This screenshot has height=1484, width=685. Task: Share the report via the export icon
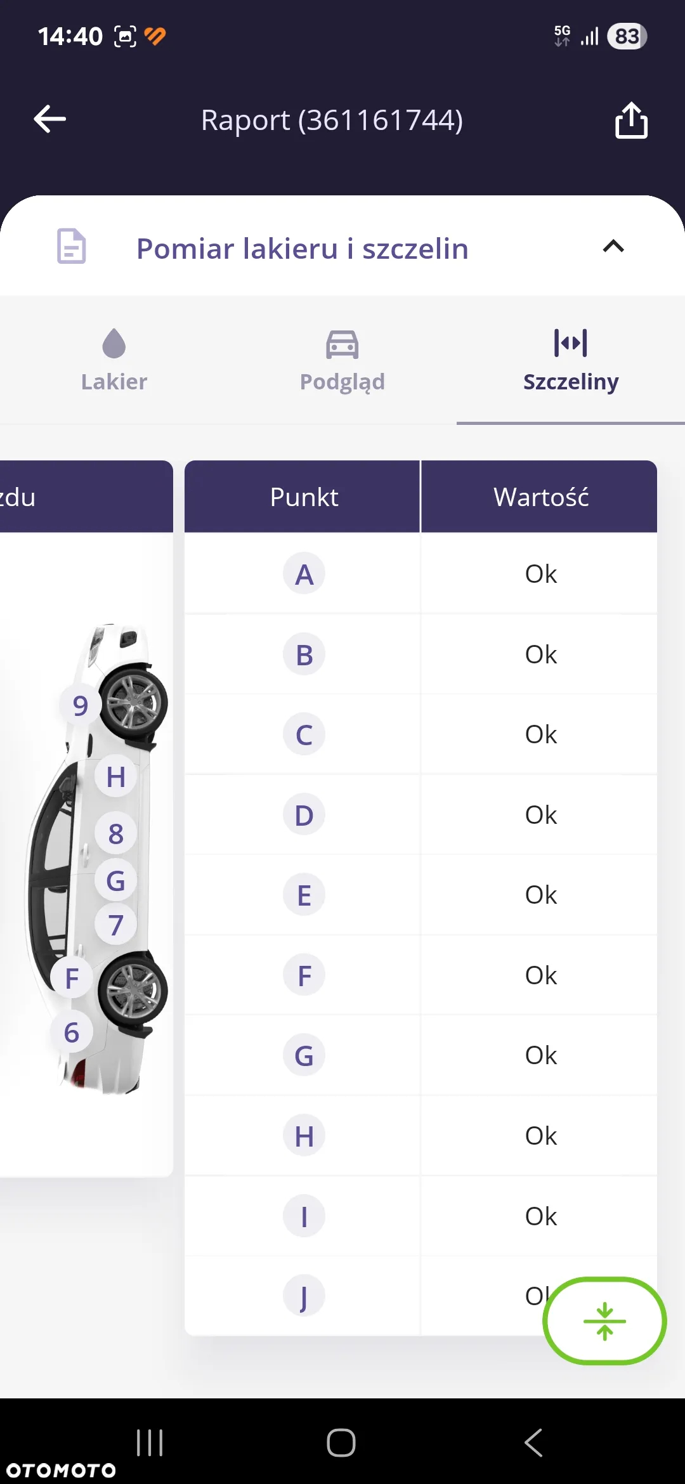tap(631, 120)
